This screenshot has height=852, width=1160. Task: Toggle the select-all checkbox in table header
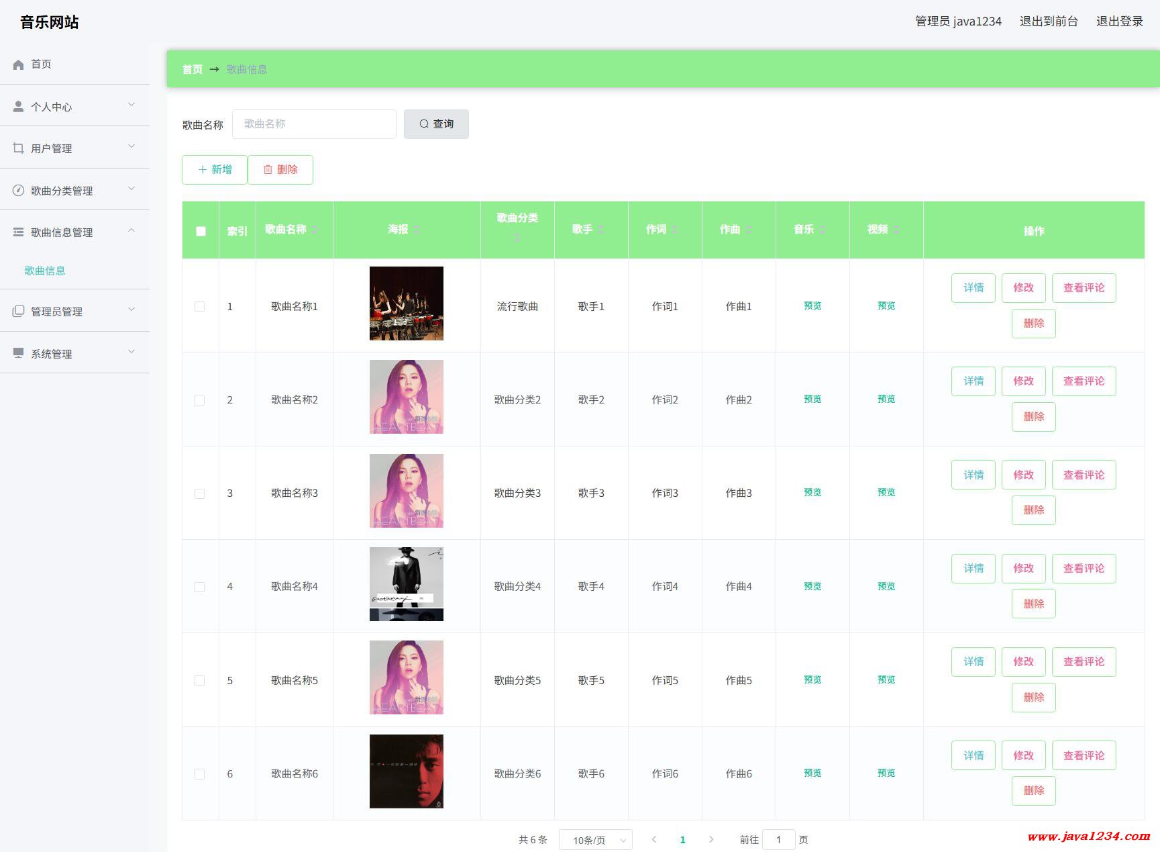click(x=201, y=231)
